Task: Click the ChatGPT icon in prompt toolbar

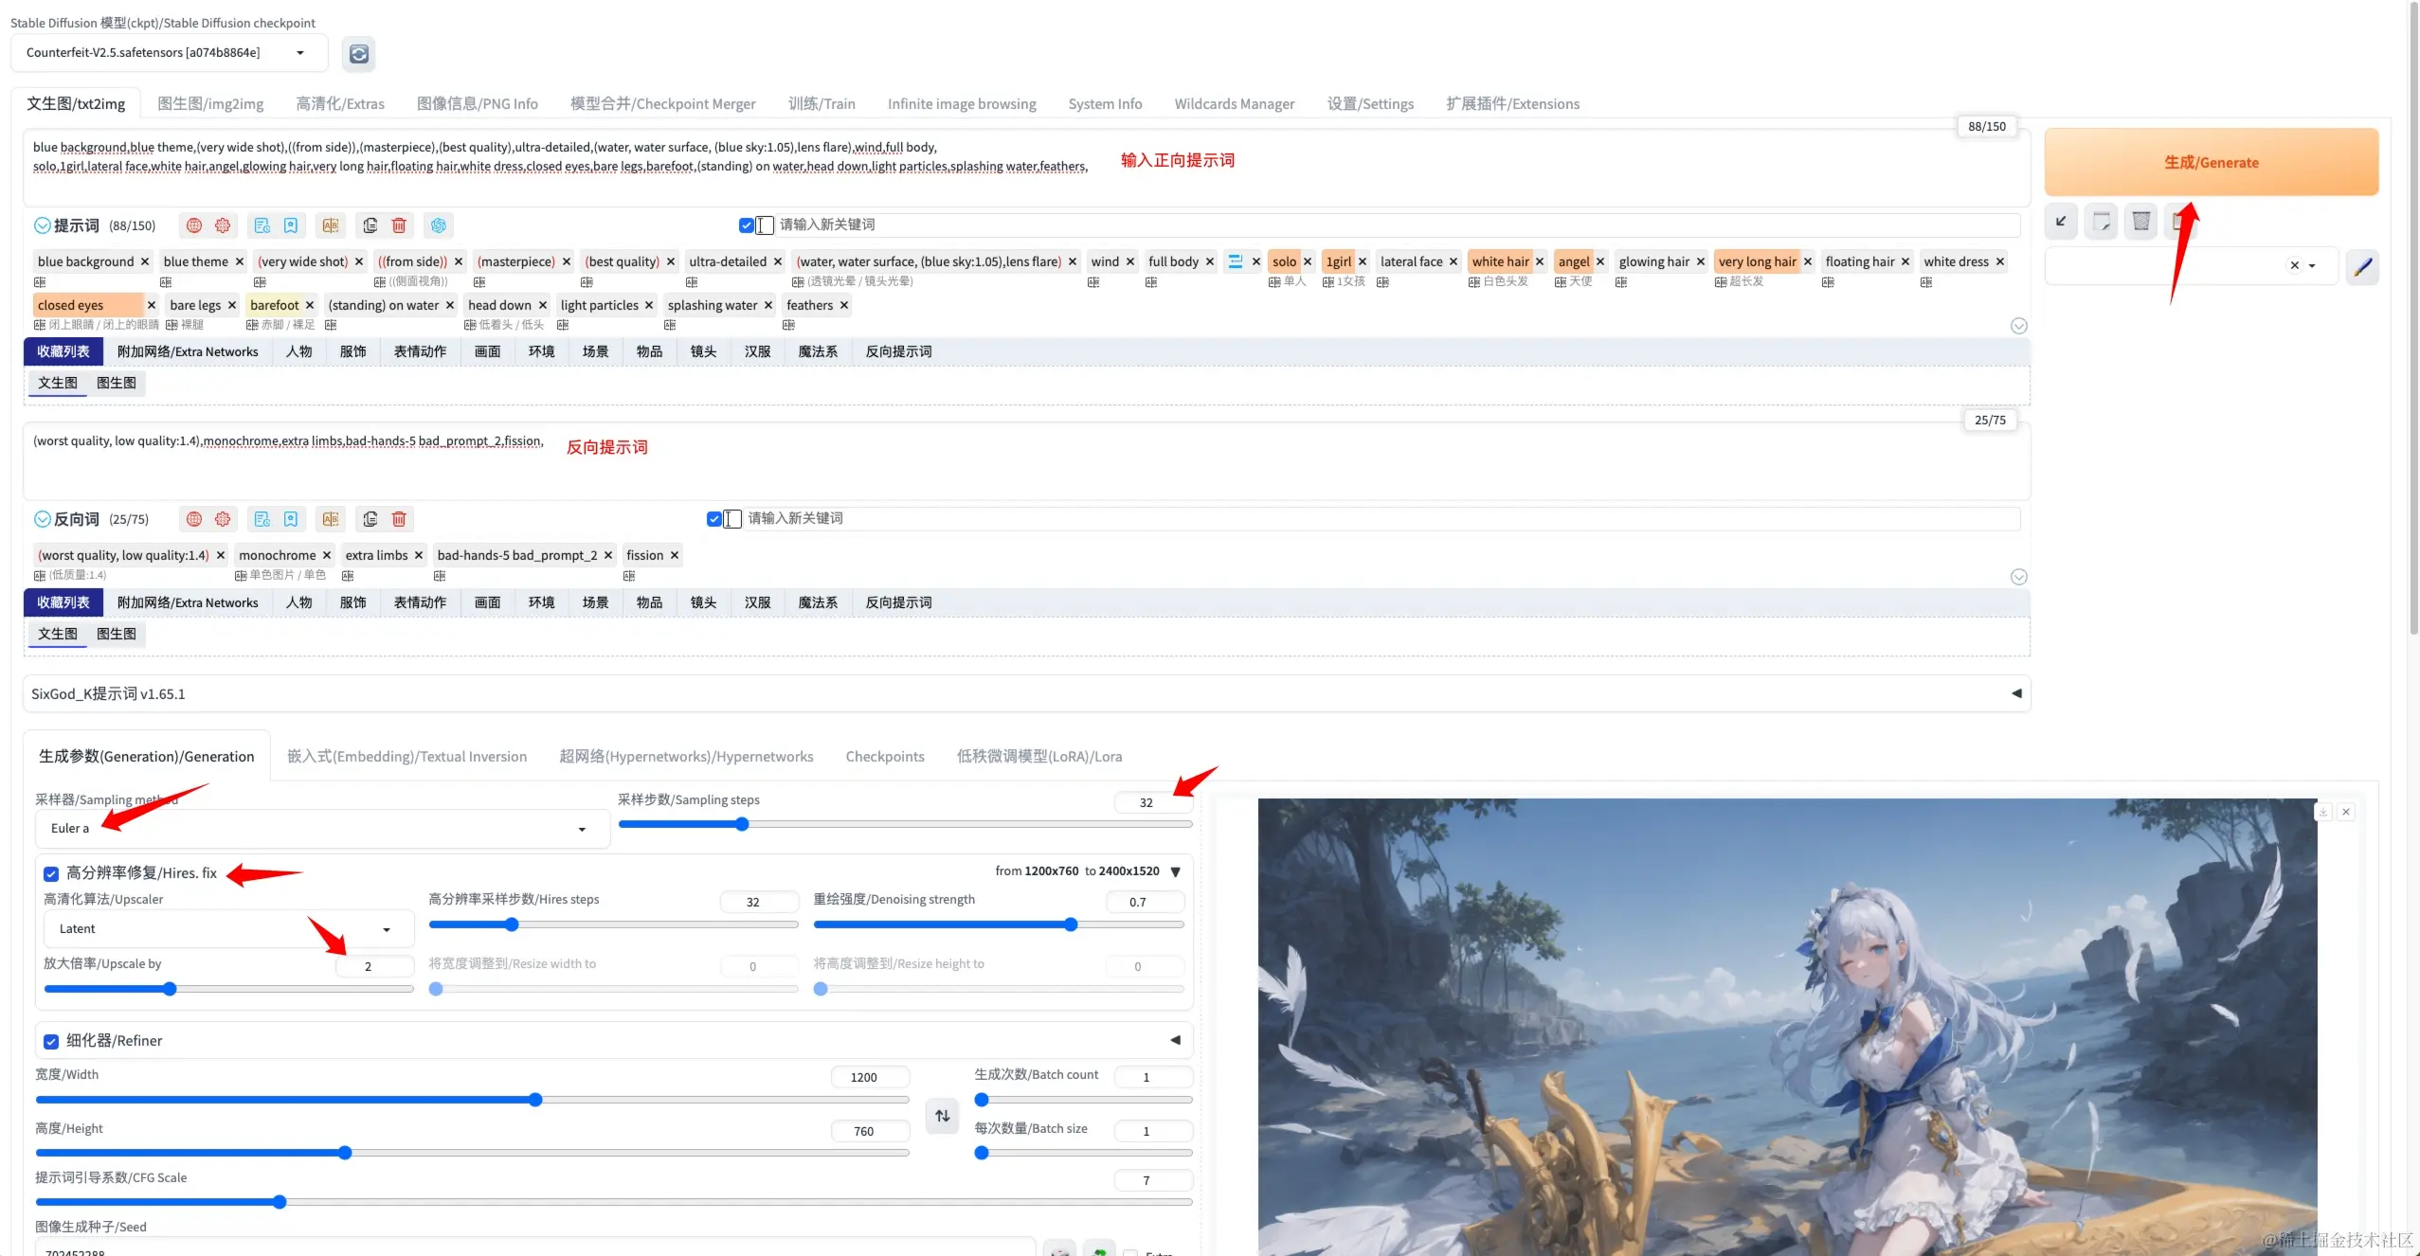Action: coord(438,225)
